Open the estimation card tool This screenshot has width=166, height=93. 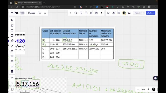tap(91, 13)
